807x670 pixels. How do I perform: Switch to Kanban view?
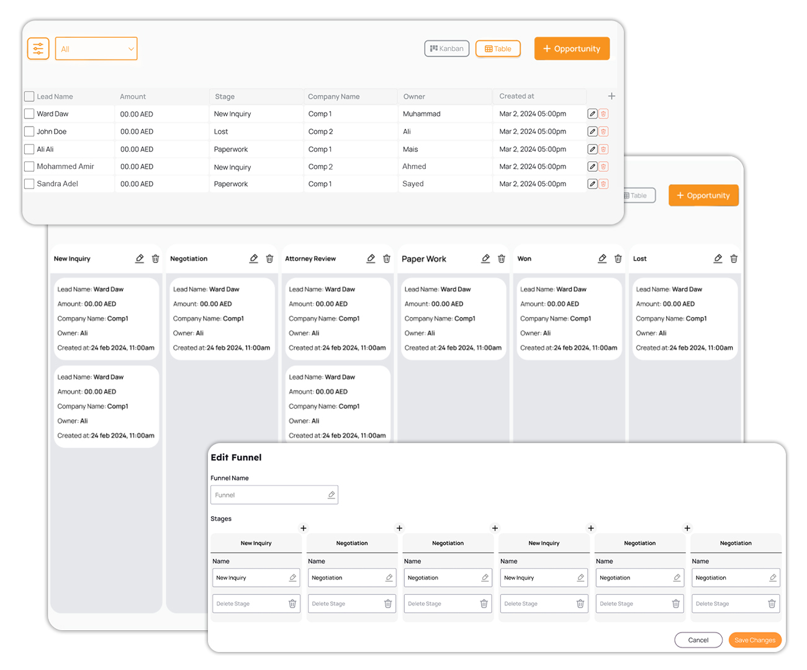(x=447, y=48)
